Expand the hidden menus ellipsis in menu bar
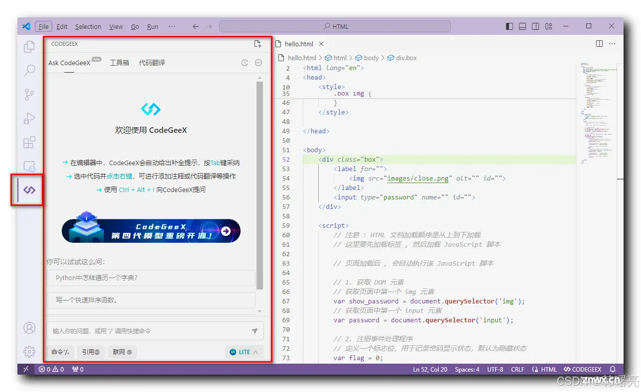This screenshot has width=641, height=392. [172, 26]
